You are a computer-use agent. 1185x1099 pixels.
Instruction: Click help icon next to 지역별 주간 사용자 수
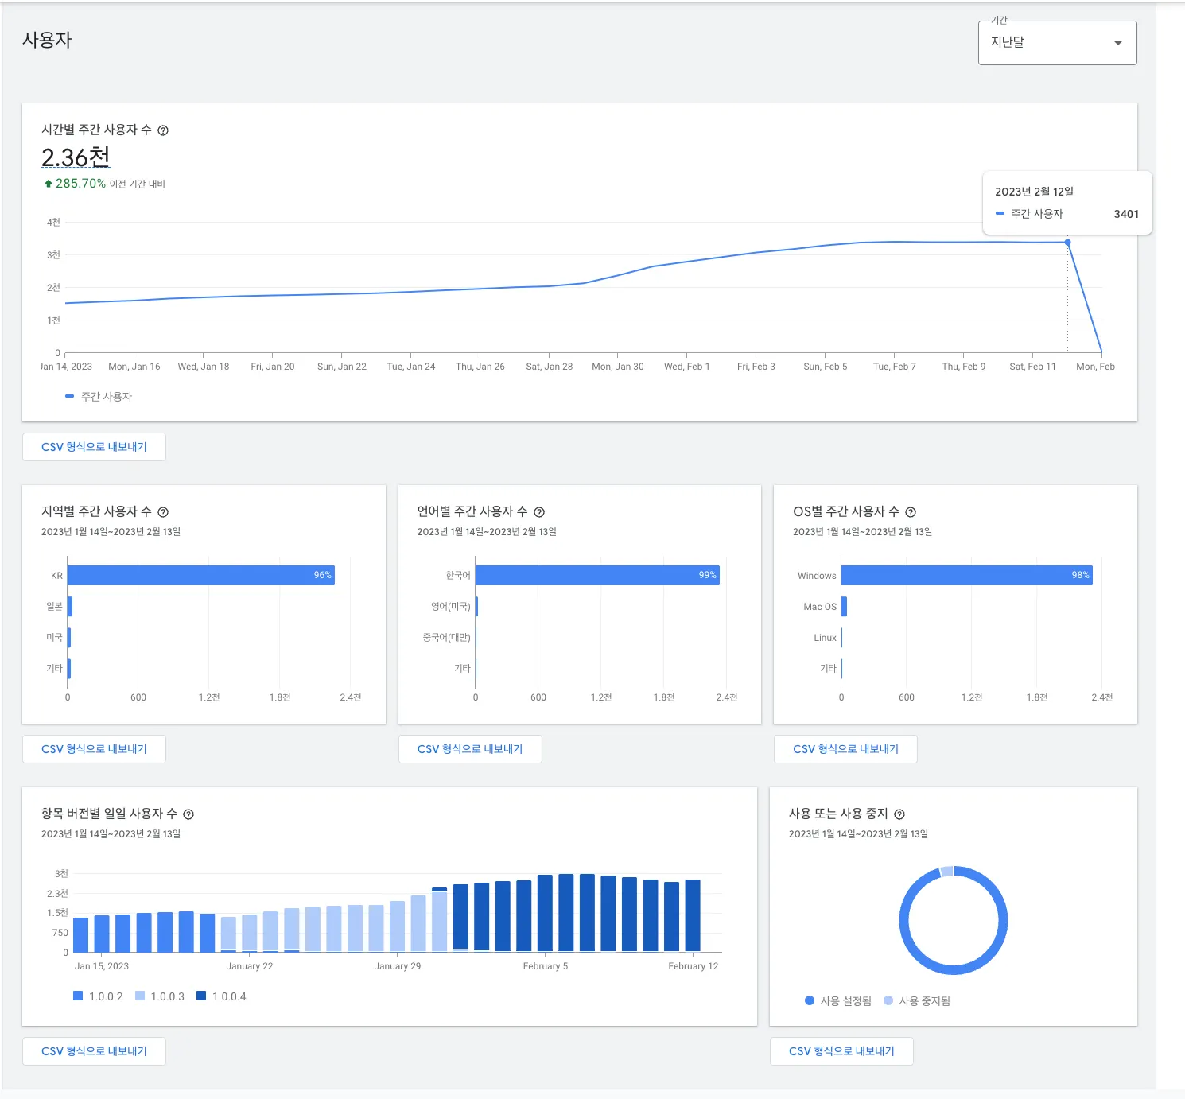163,512
